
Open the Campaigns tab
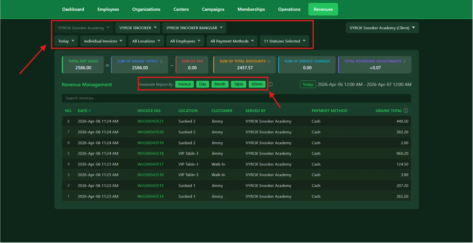click(213, 9)
